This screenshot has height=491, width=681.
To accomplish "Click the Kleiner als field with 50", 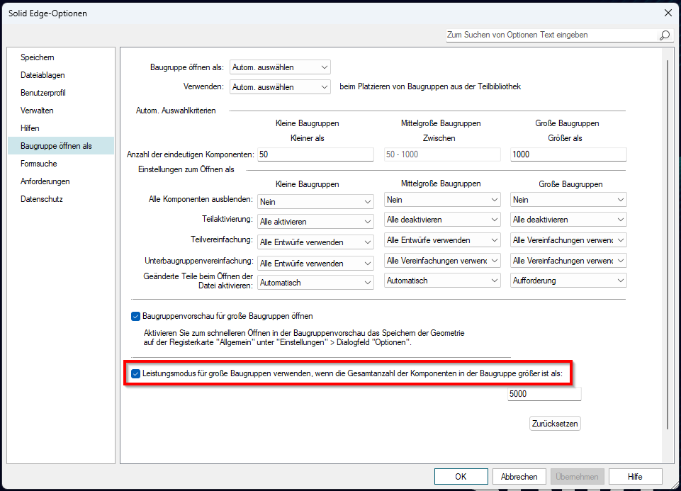I will 315,154.
